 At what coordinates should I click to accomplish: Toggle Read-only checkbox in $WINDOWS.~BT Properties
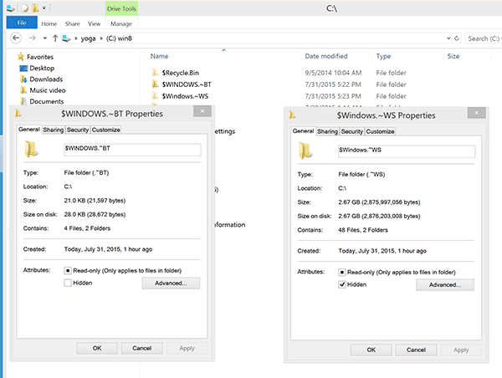coord(68,271)
